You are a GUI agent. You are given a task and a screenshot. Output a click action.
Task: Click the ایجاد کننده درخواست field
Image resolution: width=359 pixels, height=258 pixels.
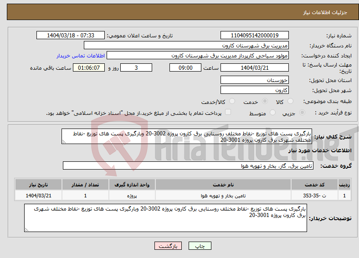coord(198,56)
